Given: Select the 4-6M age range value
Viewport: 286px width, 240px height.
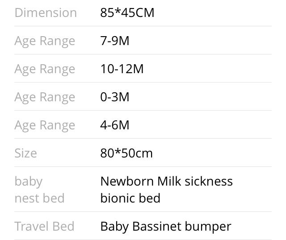Looking at the screenshot, I should [x=115, y=125].
